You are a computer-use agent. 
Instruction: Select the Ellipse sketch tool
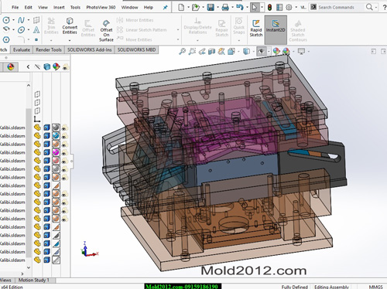(21, 30)
